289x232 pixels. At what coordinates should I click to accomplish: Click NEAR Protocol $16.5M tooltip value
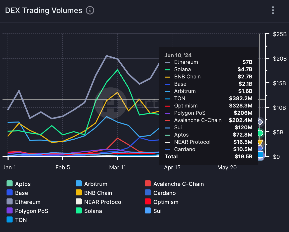click(243, 142)
